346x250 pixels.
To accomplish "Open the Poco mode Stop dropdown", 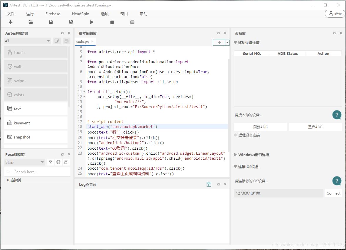I will click(24, 162).
